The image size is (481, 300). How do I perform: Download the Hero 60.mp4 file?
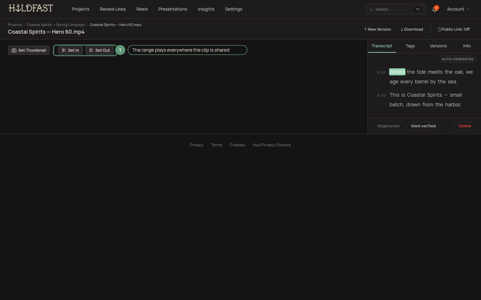412,29
